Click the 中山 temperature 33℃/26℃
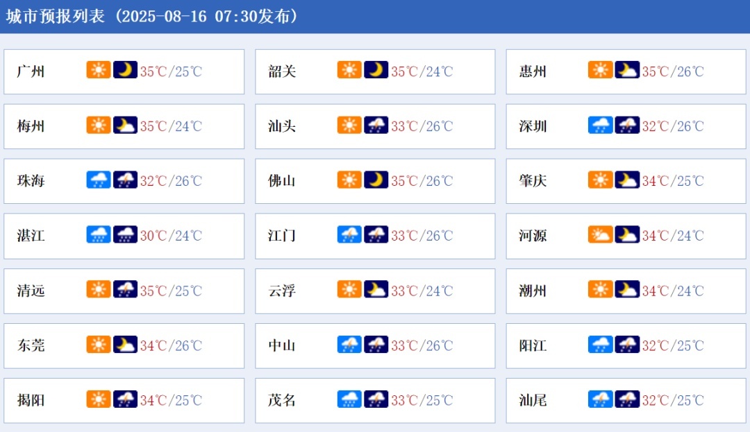Screen dimensions: 750x432 [422, 345]
